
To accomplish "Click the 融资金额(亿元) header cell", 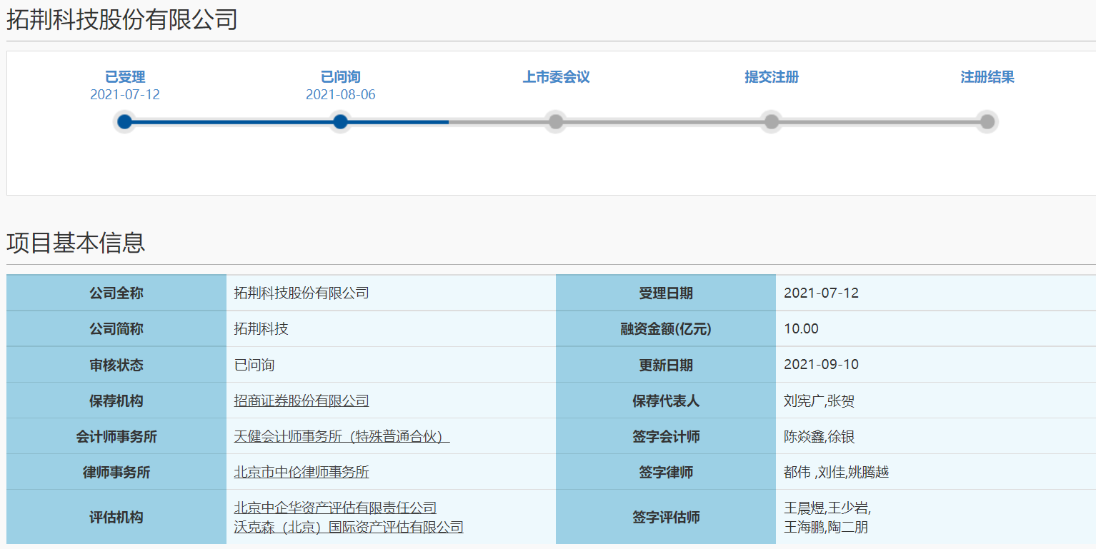I will (666, 329).
